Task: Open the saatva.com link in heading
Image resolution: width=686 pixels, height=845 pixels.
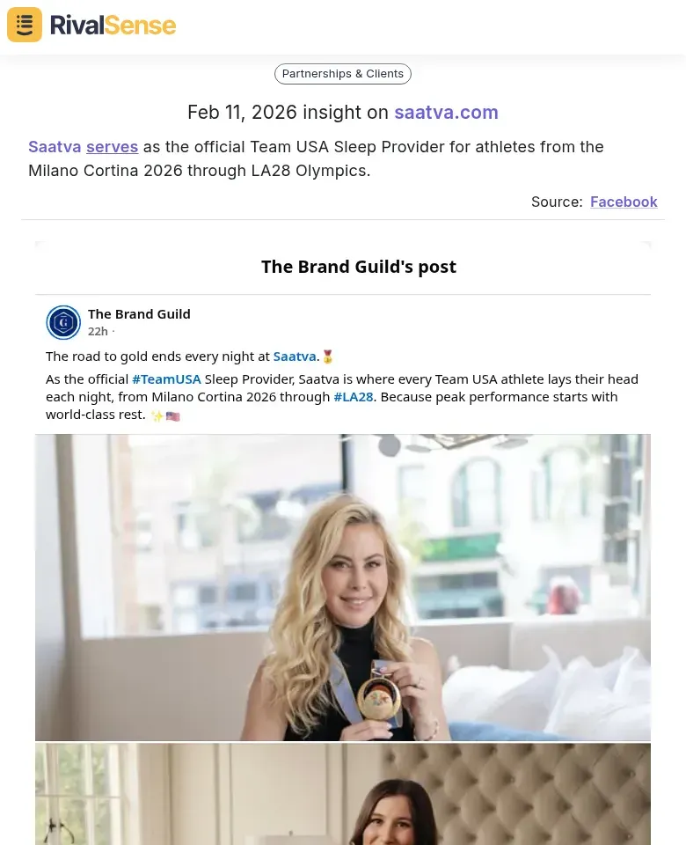Action: (x=446, y=112)
